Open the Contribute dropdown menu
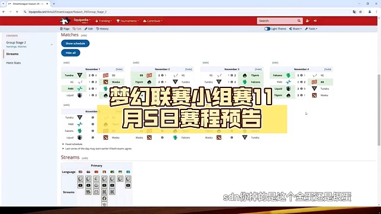This screenshot has width=381, height=214. [153, 21]
